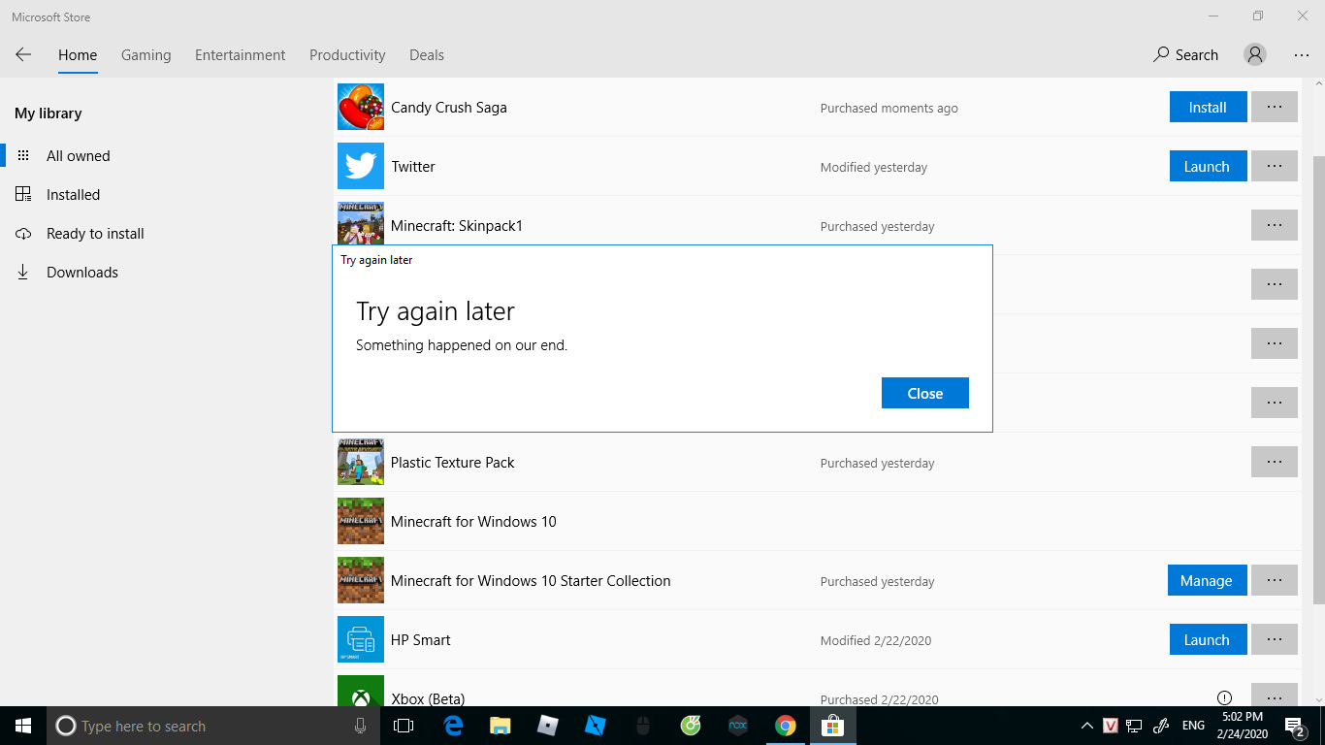Close the Try again later dialog
The width and height of the screenshot is (1325, 745).
(925, 393)
